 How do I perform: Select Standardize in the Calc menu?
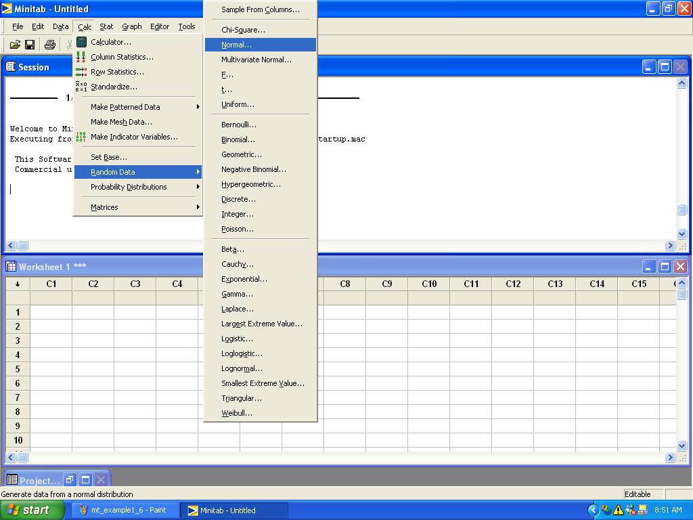pyautogui.click(x=114, y=87)
